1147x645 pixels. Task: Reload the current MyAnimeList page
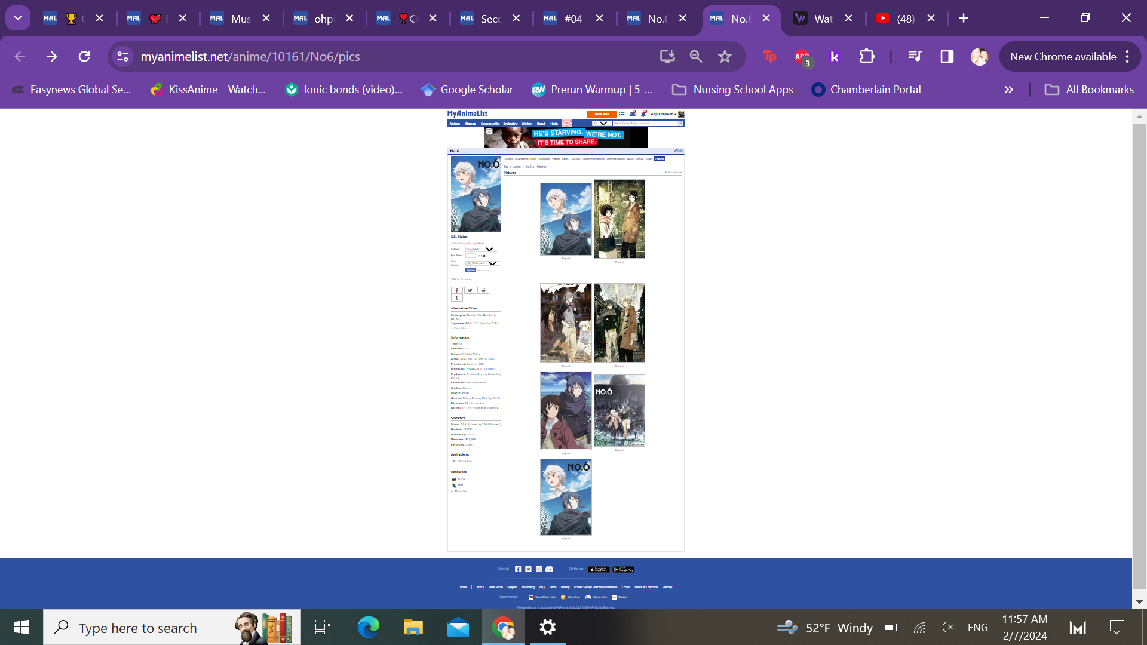coord(84,56)
